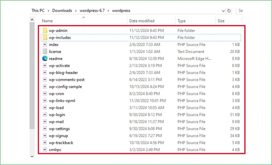Open the address bar history dropdown
Viewport: 272px width, 165px height.
click(x=223, y=11)
